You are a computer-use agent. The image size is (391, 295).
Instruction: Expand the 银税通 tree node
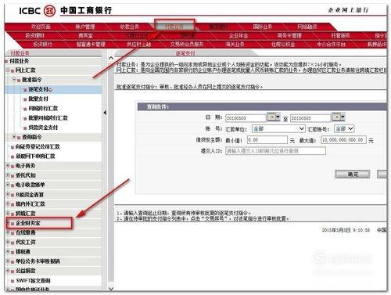[8, 252]
